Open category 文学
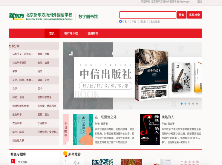The height and width of the screenshot is (165, 222). coord(15,89)
